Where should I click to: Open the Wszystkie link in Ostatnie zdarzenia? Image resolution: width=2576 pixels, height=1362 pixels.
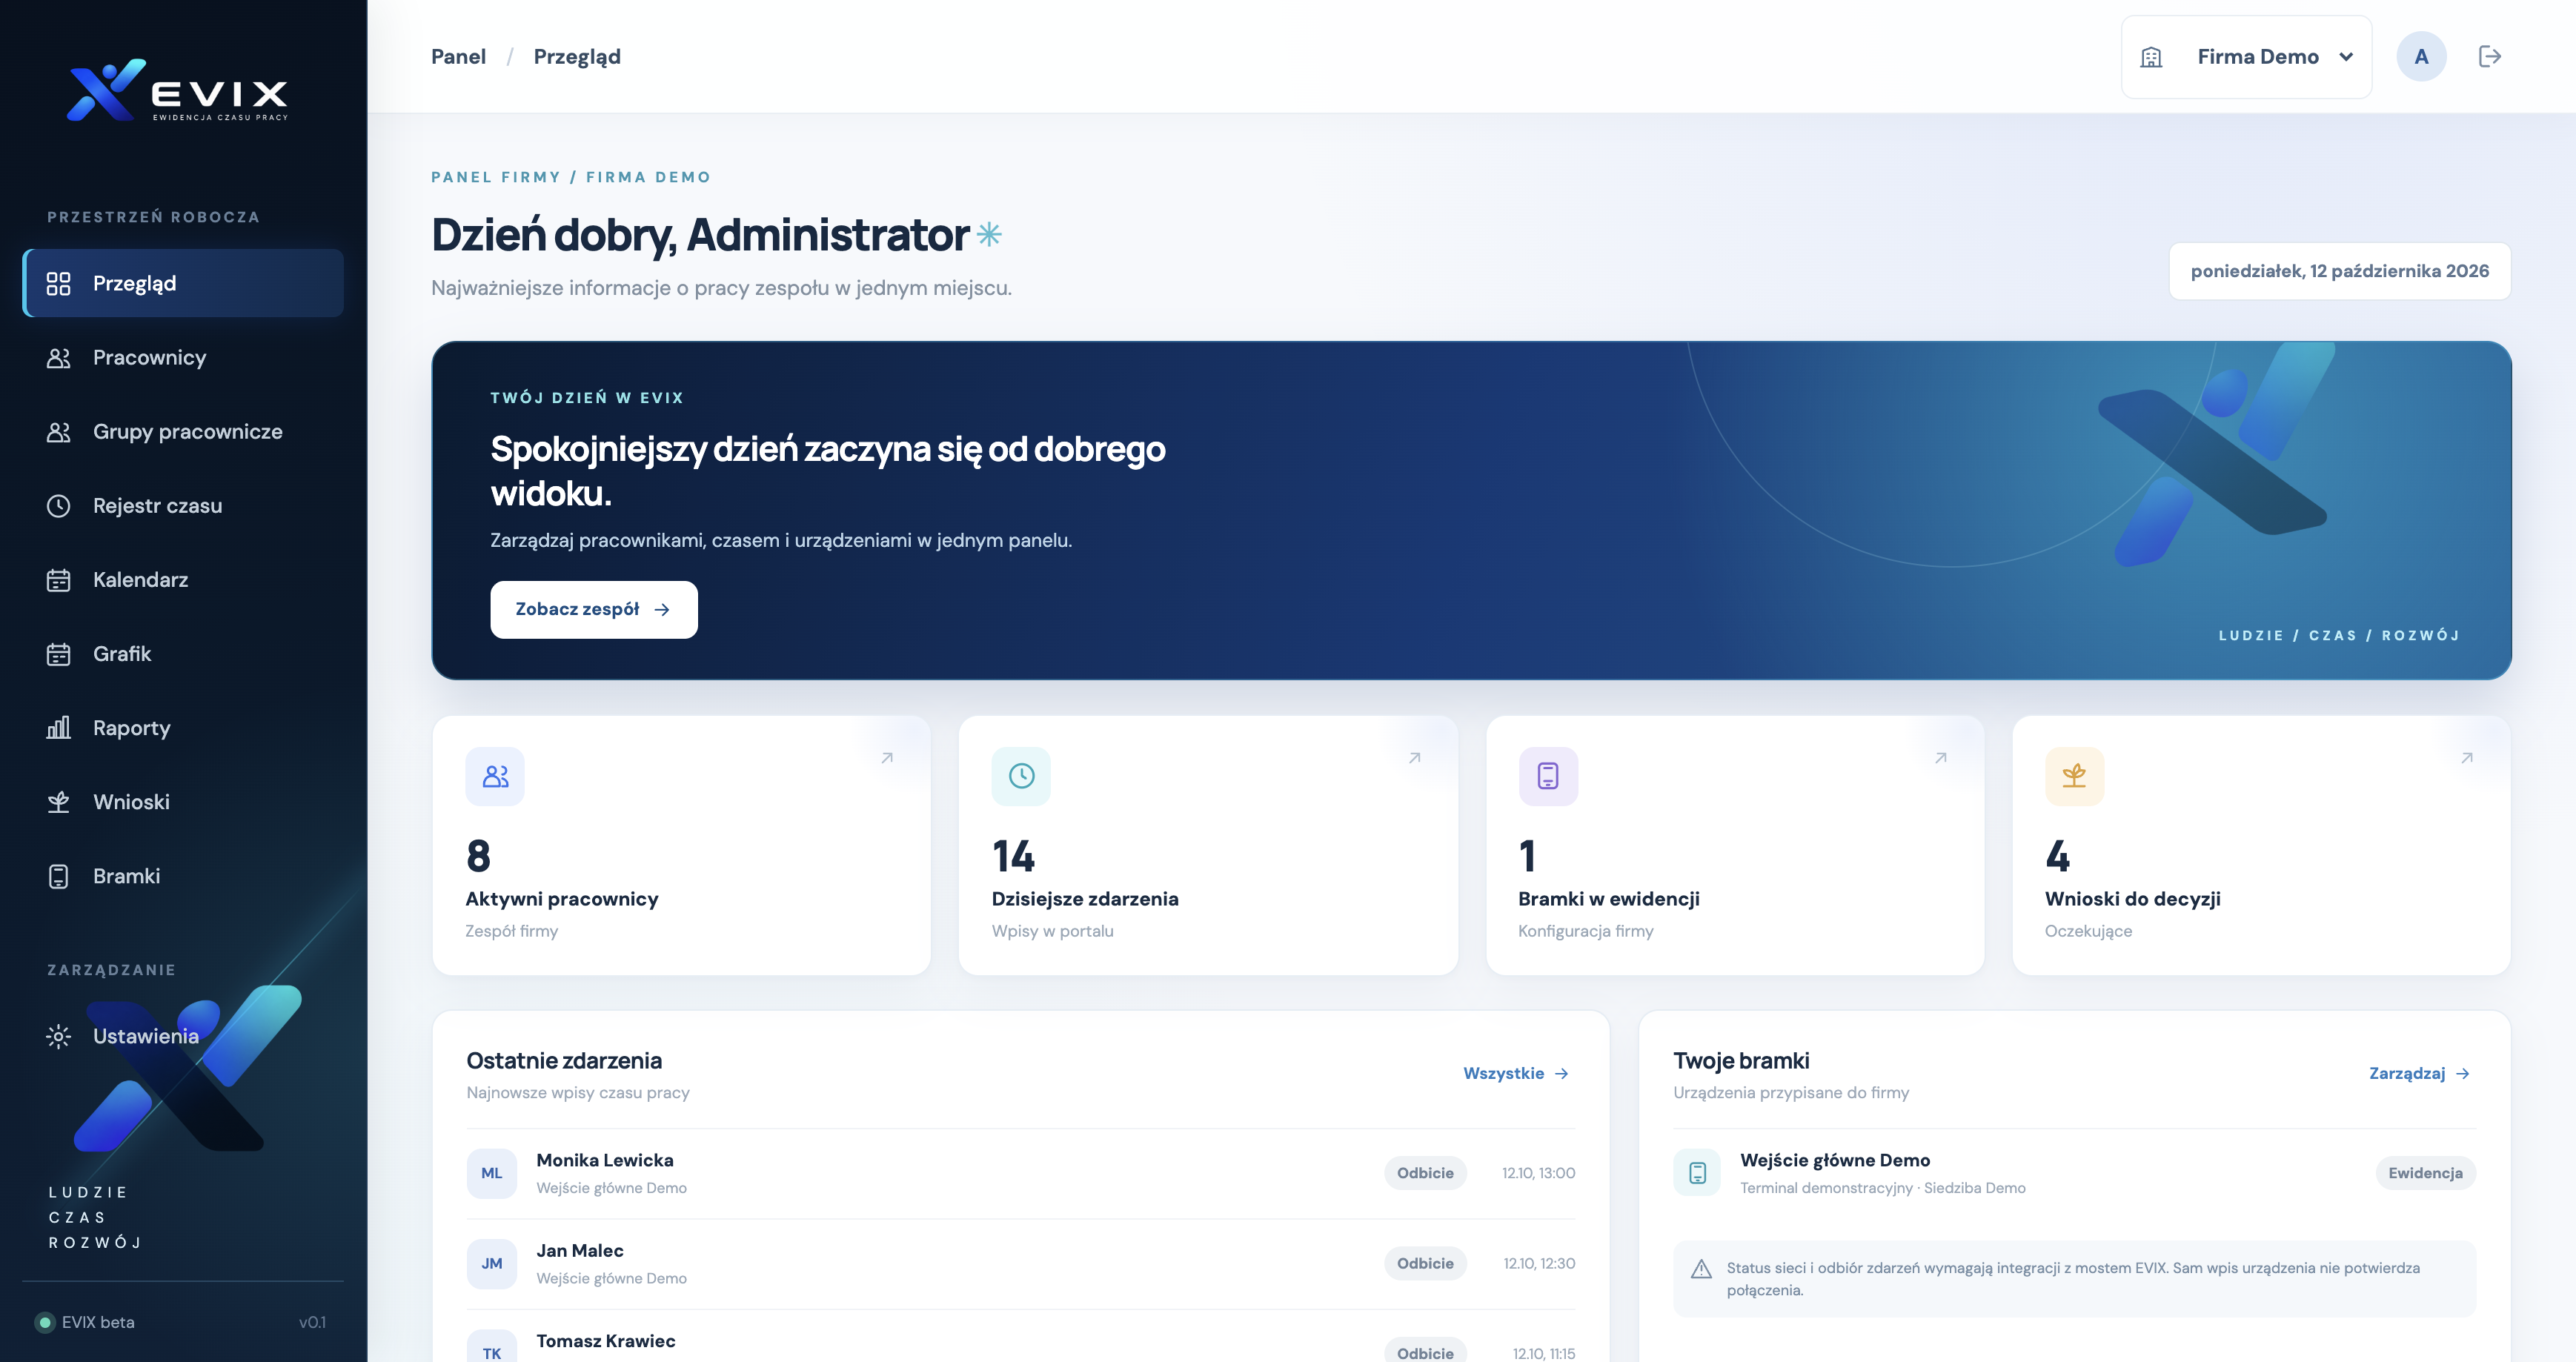(x=1516, y=1073)
